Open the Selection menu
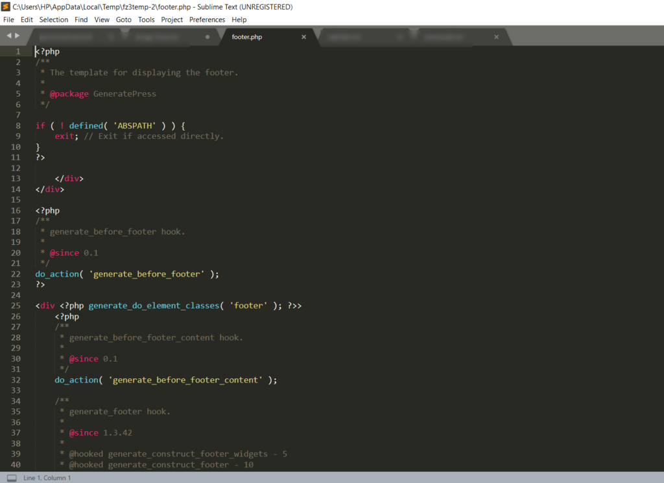 pyautogui.click(x=53, y=19)
